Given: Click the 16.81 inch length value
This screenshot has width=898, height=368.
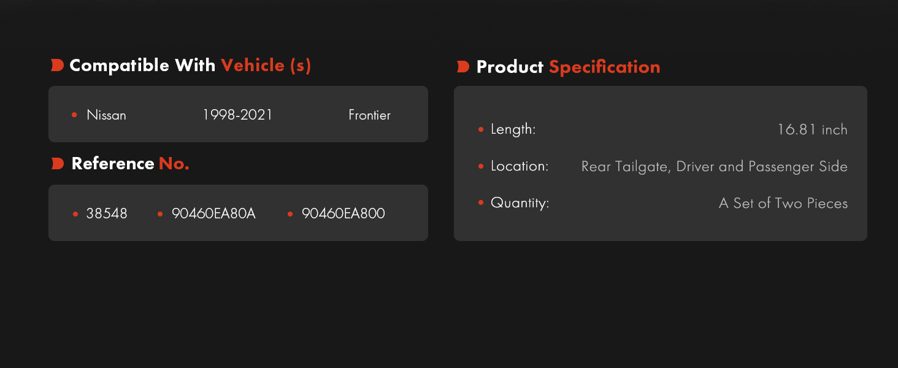Looking at the screenshot, I should (812, 129).
